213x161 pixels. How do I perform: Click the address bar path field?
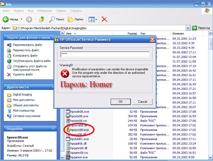click(99, 28)
